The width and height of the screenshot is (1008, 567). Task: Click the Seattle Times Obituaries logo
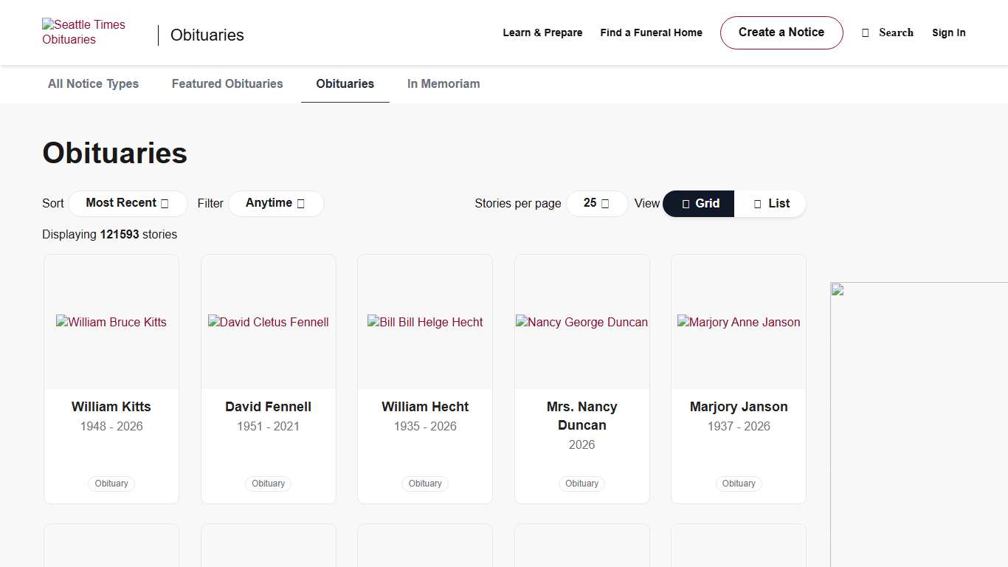(83, 32)
